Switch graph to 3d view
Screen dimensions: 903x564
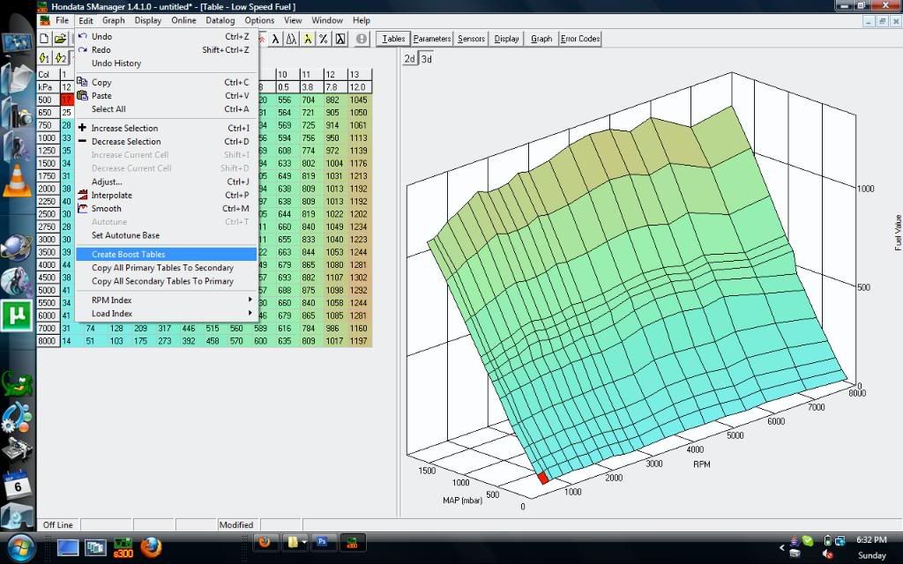point(426,59)
